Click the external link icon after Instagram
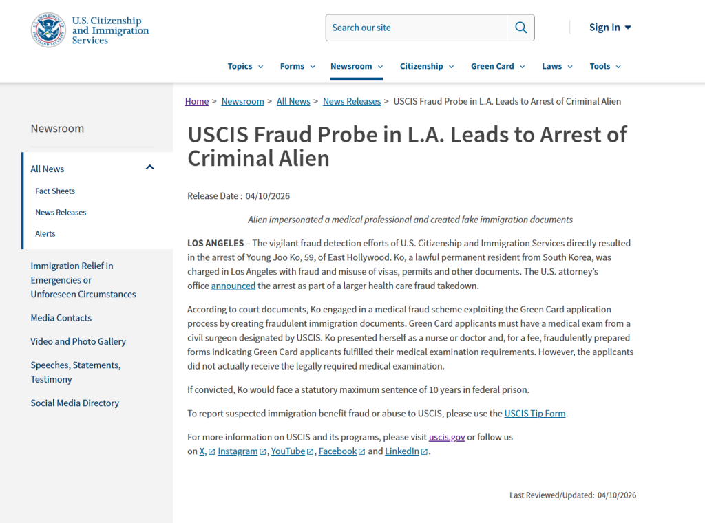 tap(263, 452)
